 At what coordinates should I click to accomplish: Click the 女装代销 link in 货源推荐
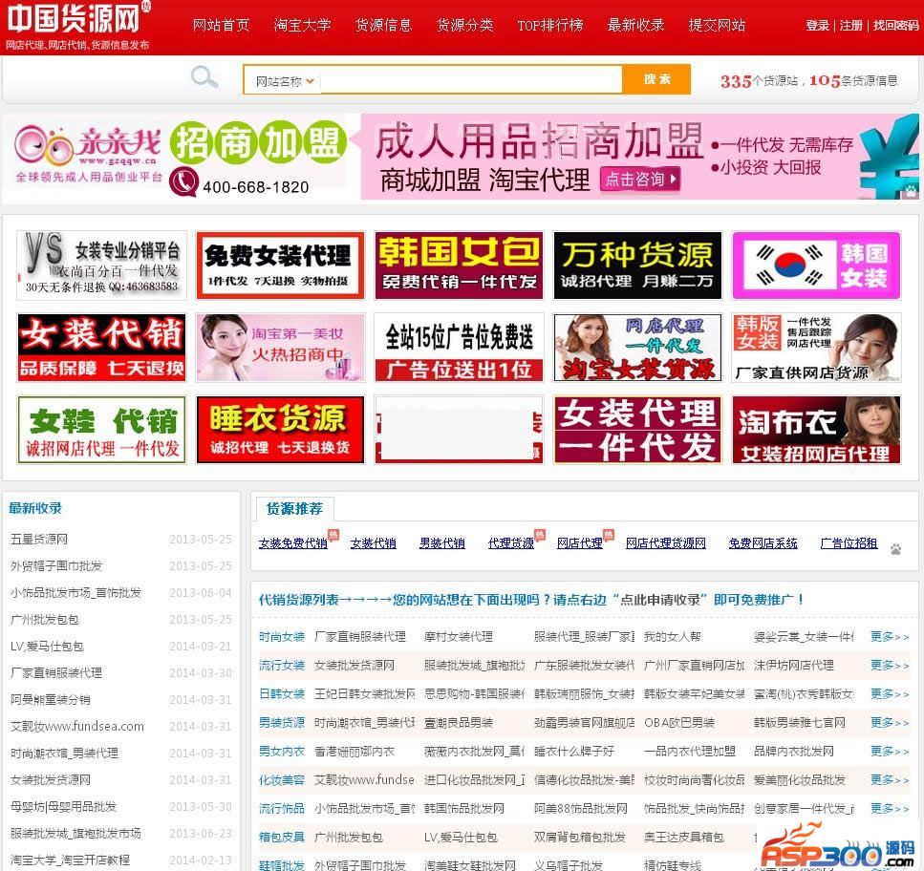coord(373,543)
